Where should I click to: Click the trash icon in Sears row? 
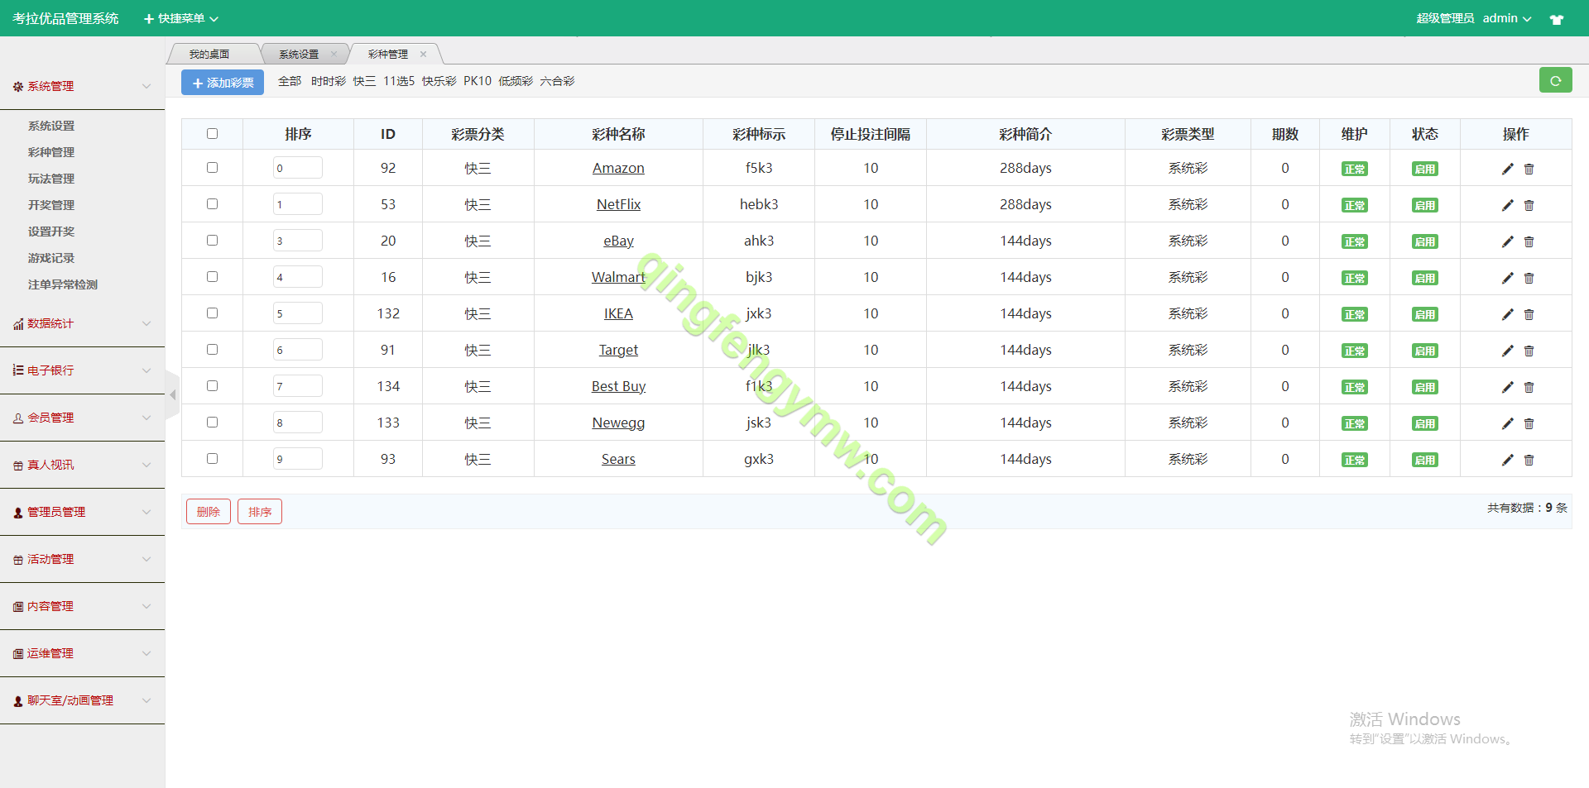[x=1529, y=460]
